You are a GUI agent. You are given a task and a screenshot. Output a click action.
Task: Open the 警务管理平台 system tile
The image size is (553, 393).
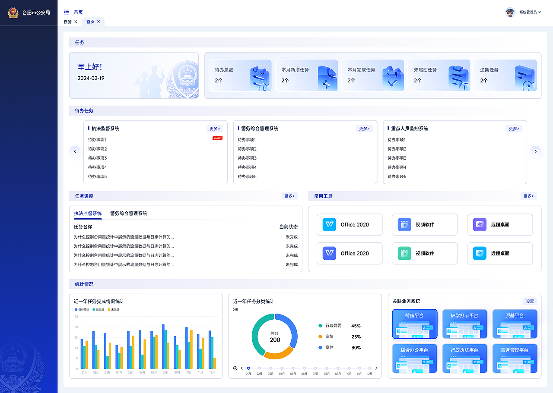(x=515, y=358)
